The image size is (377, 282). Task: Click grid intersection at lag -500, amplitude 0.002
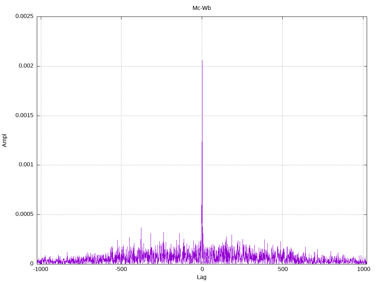click(x=121, y=66)
